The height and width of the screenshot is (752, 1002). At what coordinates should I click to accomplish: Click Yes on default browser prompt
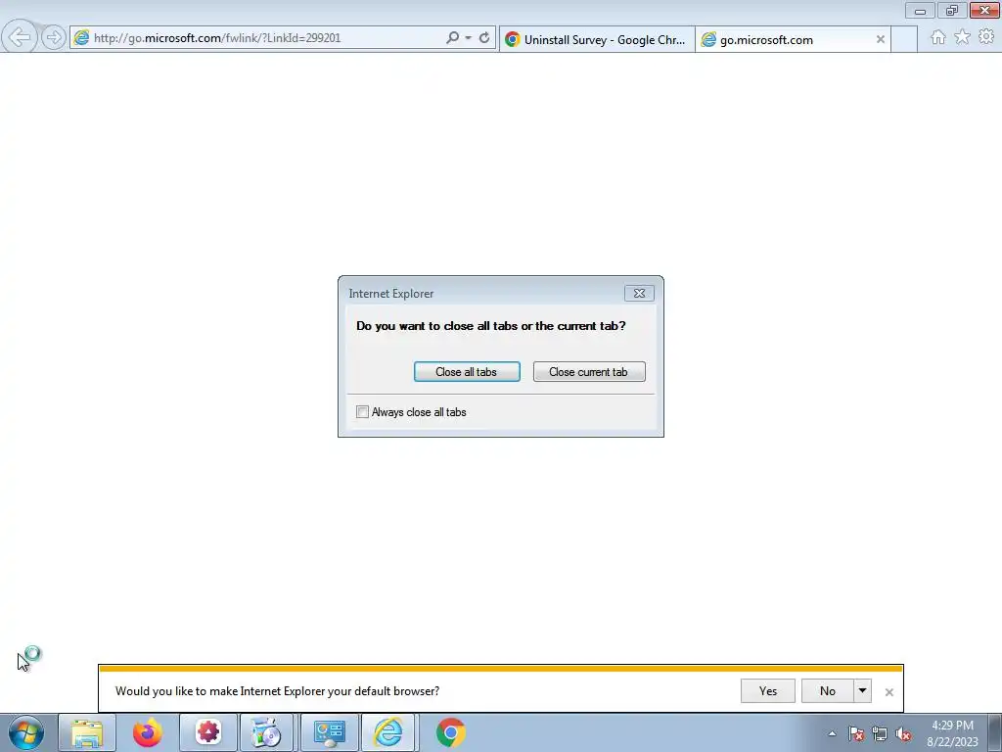(x=767, y=690)
